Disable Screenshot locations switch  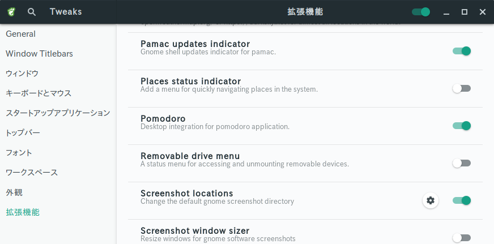(x=462, y=200)
